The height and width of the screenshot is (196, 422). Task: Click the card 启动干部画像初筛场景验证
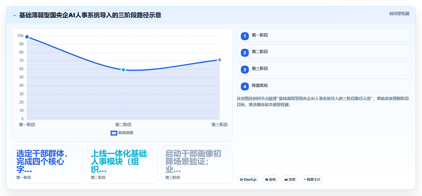pos(197,164)
